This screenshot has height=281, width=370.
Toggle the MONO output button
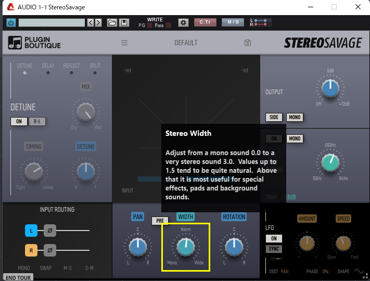(x=295, y=117)
